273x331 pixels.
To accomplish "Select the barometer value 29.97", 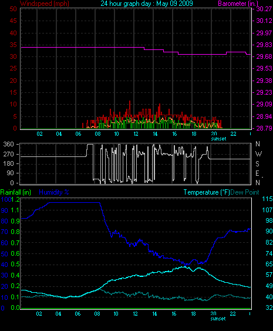I will pos(264,33).
